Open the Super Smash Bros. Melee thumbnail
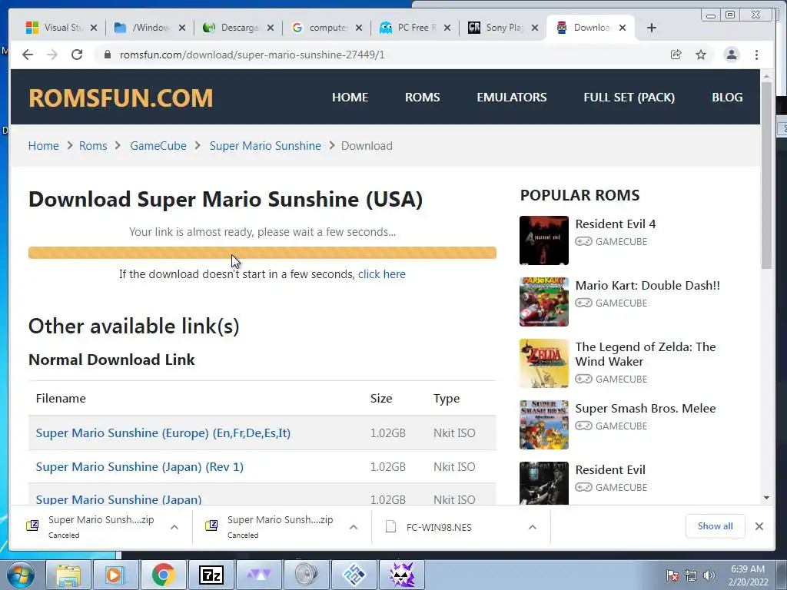This screenshot has width=787, height=590. coord(544,425)
